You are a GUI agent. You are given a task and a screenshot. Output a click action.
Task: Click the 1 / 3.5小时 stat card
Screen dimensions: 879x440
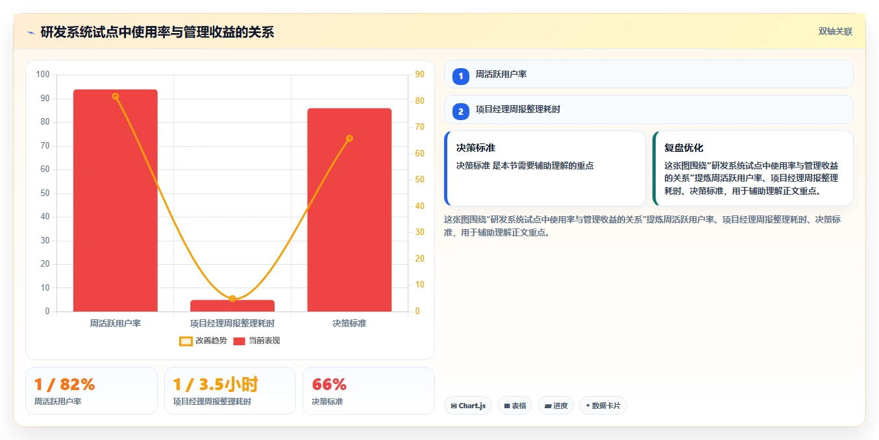click(x=230, y=391)
